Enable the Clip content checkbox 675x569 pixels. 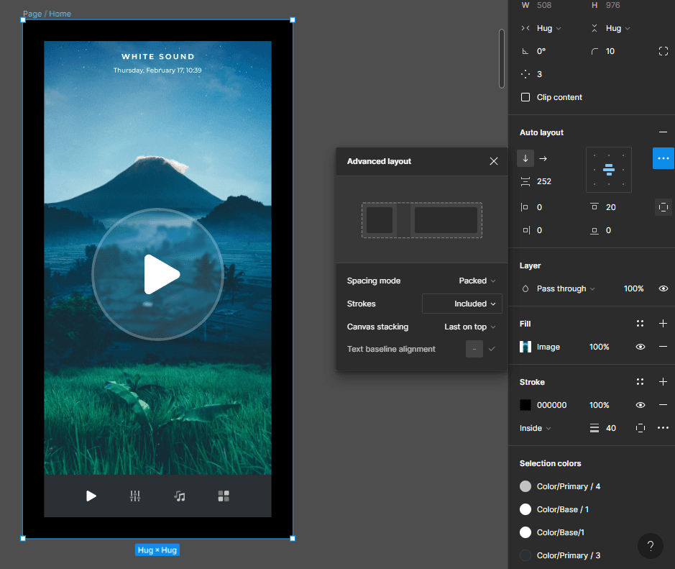tap(525, 97)
